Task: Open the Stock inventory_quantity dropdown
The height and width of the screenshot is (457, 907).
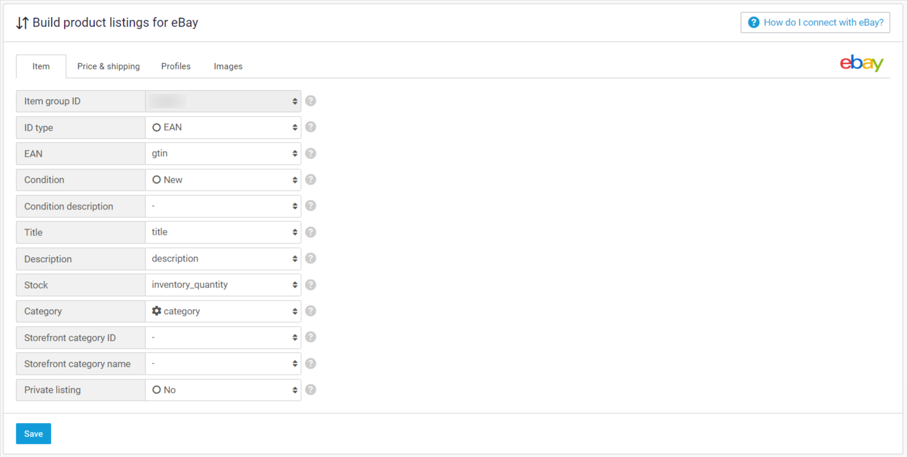Action: point(223,285)
